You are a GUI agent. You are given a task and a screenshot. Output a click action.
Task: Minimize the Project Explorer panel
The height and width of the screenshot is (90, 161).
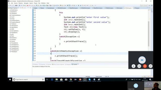point(29,8)
